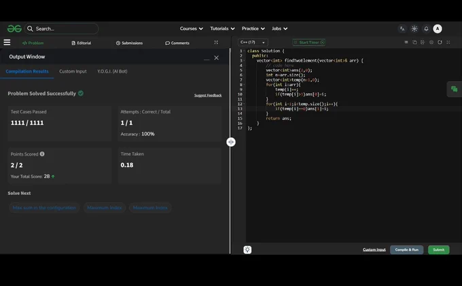462x286 pixels.
Task: Click the editor document-arrow icon
Action: point(423,42)
